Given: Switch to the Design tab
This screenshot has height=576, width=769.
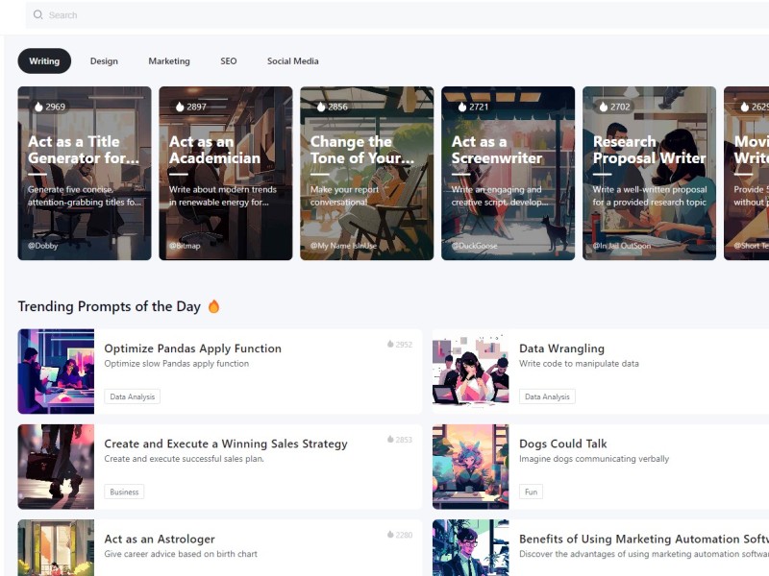Looking at the screenshot, I should tap(104, 60).
